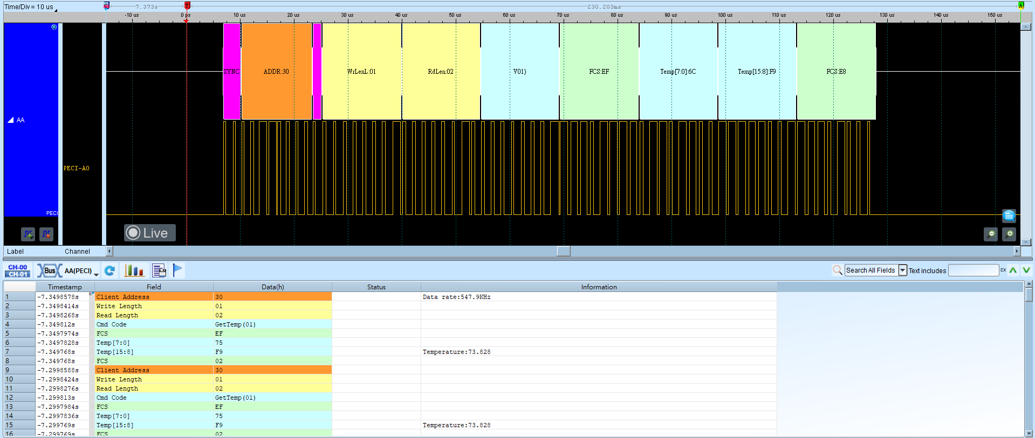Click the blue speech bubble annotation icon
1035x438 pixels.
1009,215
